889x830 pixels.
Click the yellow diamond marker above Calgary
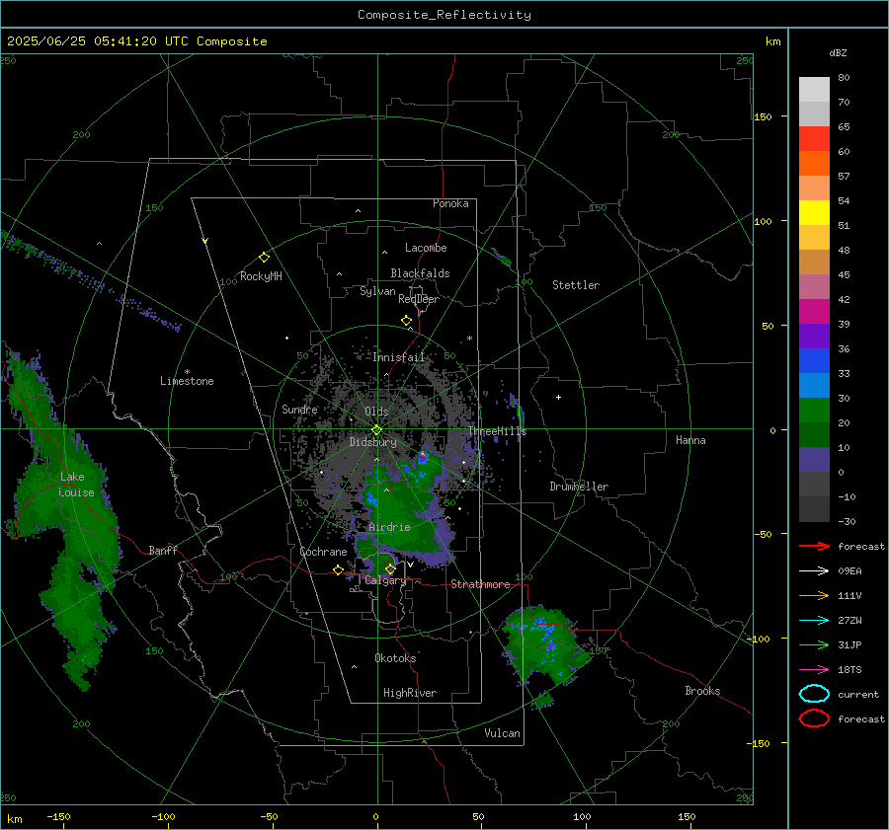click(x=390, y=568)
